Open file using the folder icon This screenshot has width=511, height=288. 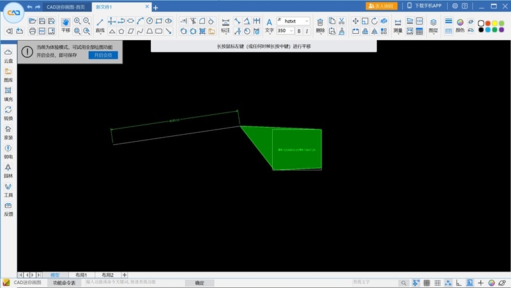(33, 21)
